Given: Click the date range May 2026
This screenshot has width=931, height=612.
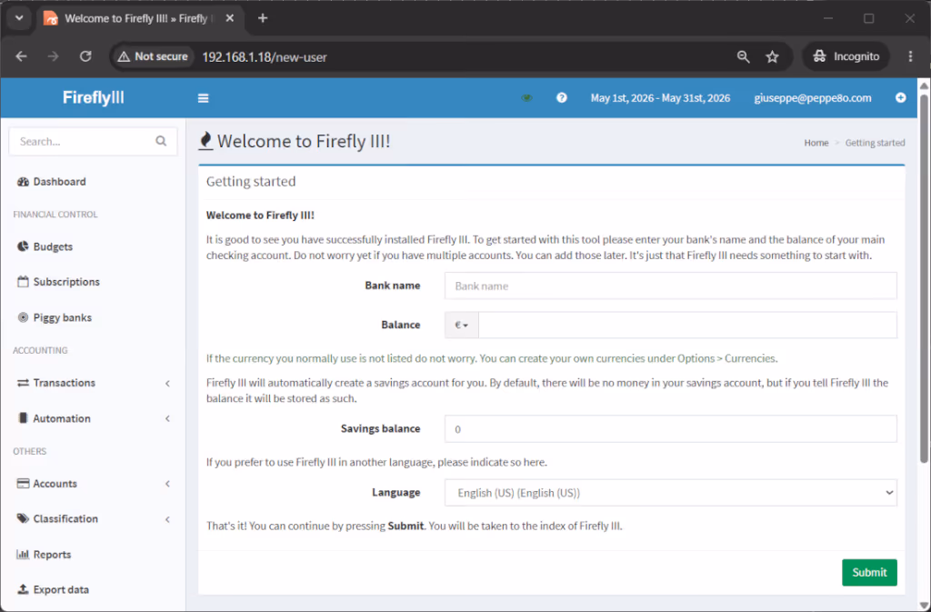Looking at the screenshot, I should [x=660, y=98].
